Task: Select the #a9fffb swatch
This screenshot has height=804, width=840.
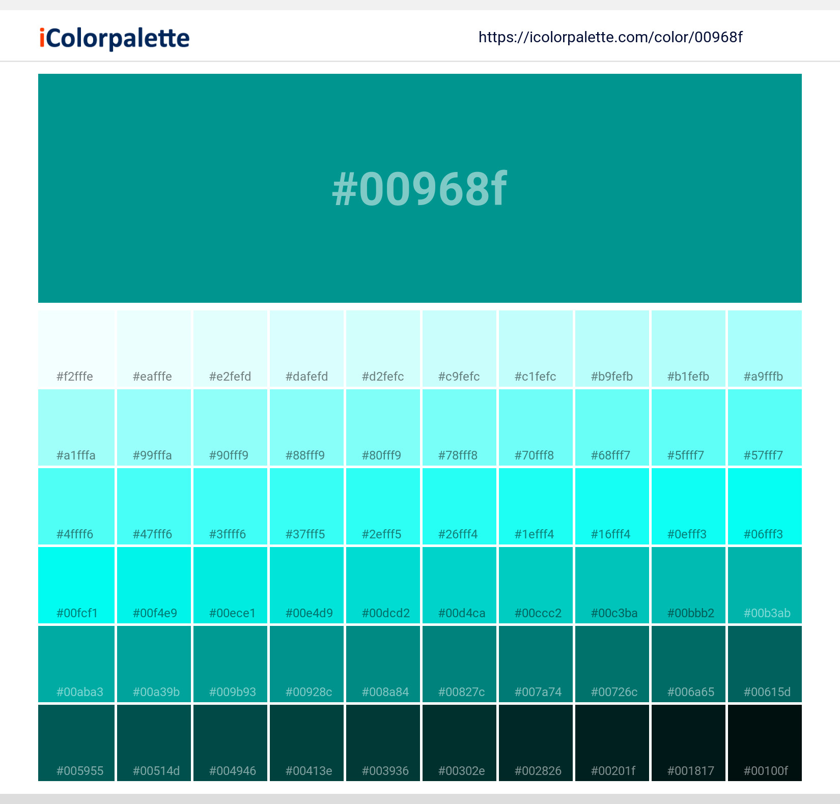Action: coord(764,349)
